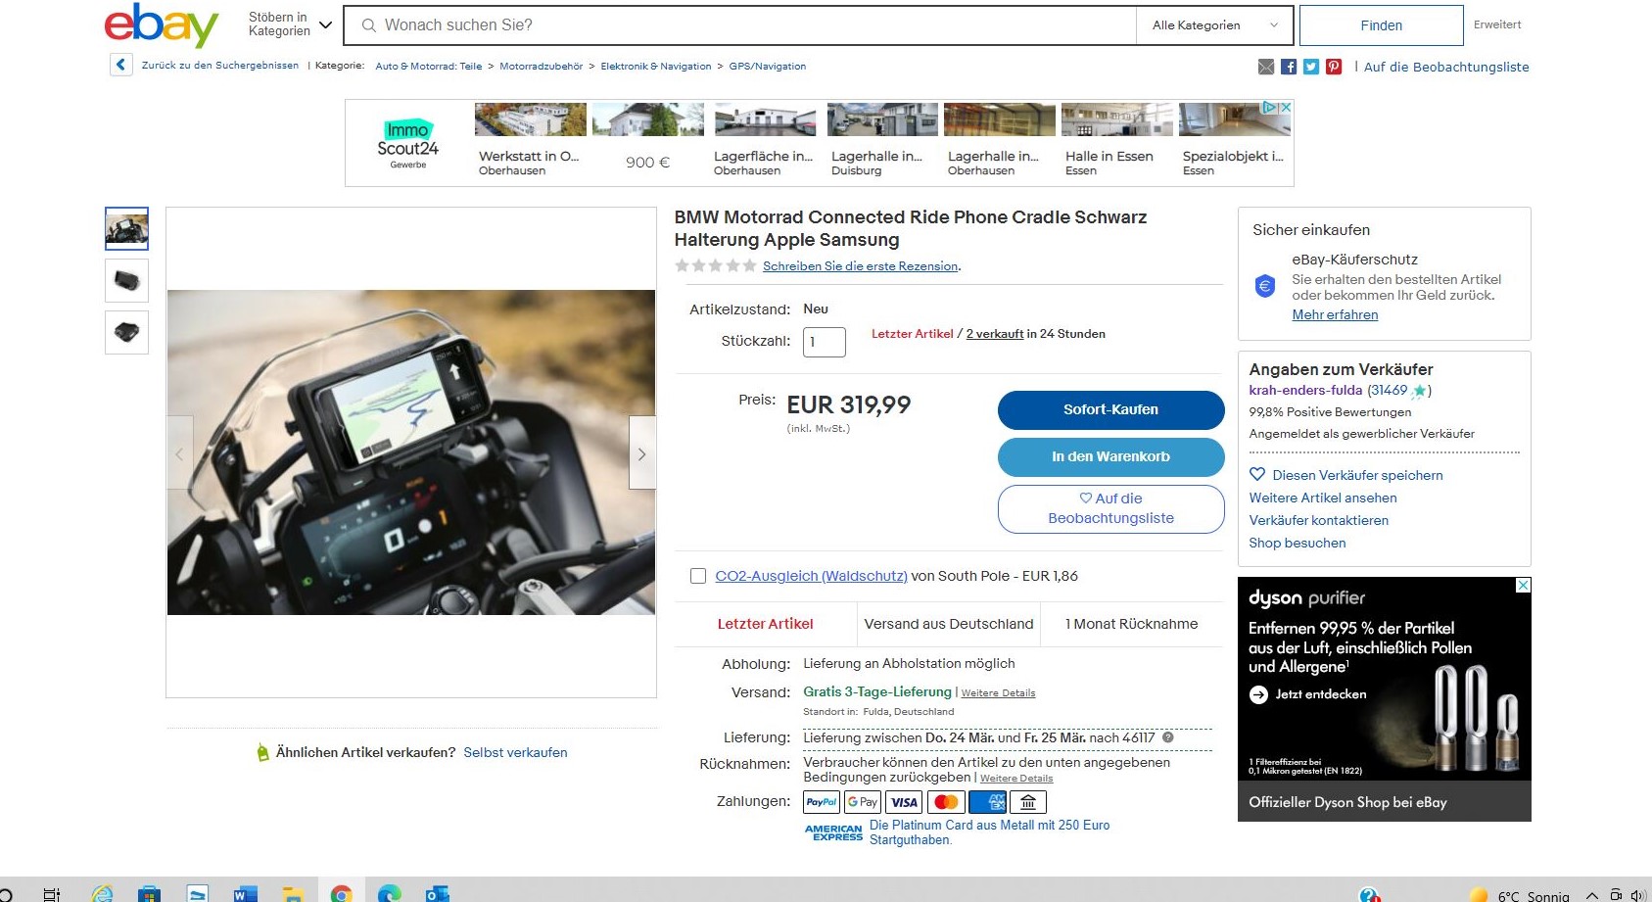1652x902 pixels.
Task: Share listing on Pinterest
Action: click(x=1334, y=67)
